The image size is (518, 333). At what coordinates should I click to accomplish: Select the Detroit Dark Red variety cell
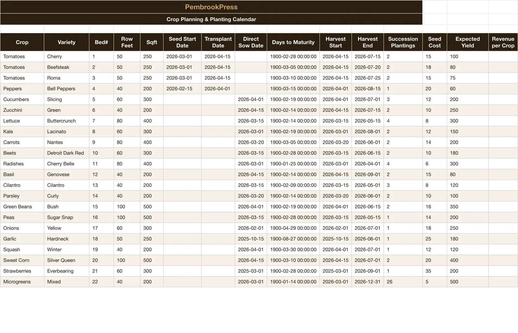pyautogui.click(x=66, y=153)
